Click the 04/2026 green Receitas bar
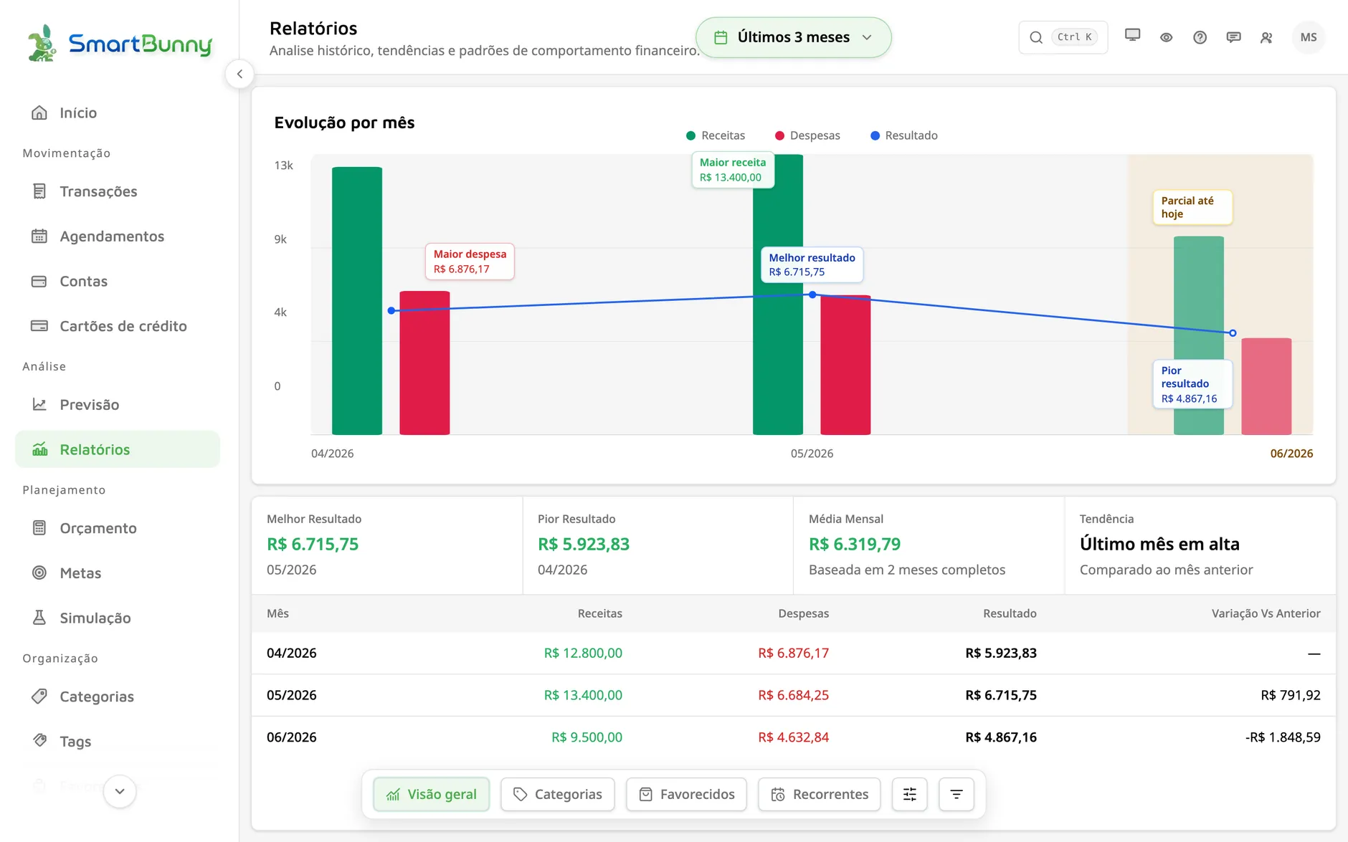Screen dimensions: 1348x842 pyautogui.click(x=357, y=301)
